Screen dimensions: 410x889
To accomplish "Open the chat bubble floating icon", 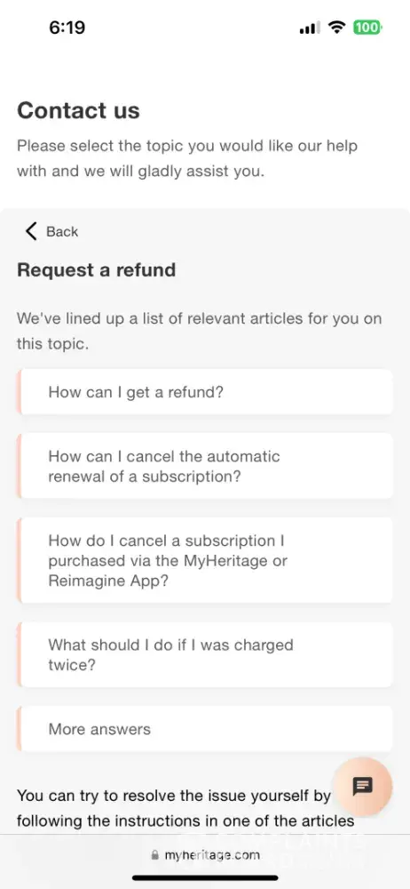I will pyautogui.click(x=362, y=787).
